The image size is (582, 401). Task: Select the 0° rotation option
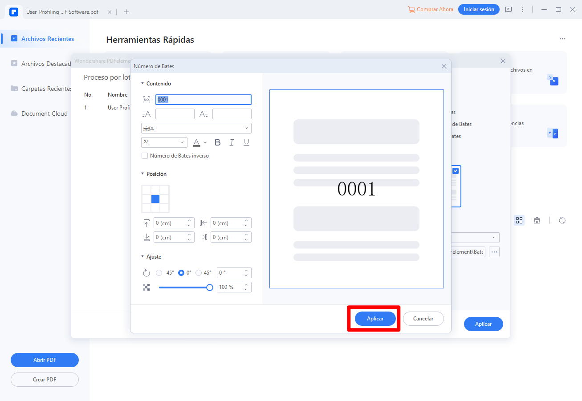click(x=181, y=273)
